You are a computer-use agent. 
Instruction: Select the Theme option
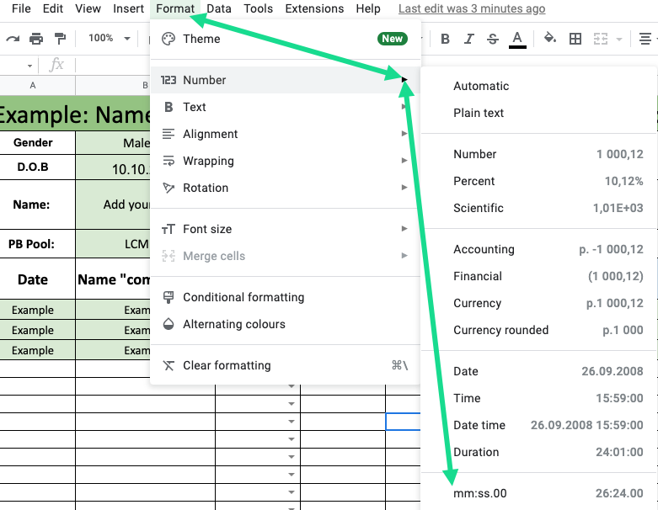click(201, 39)
